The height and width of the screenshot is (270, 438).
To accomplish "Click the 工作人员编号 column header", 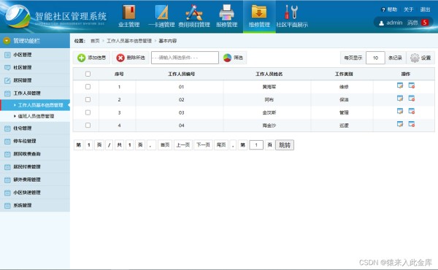I will point(181,74).
